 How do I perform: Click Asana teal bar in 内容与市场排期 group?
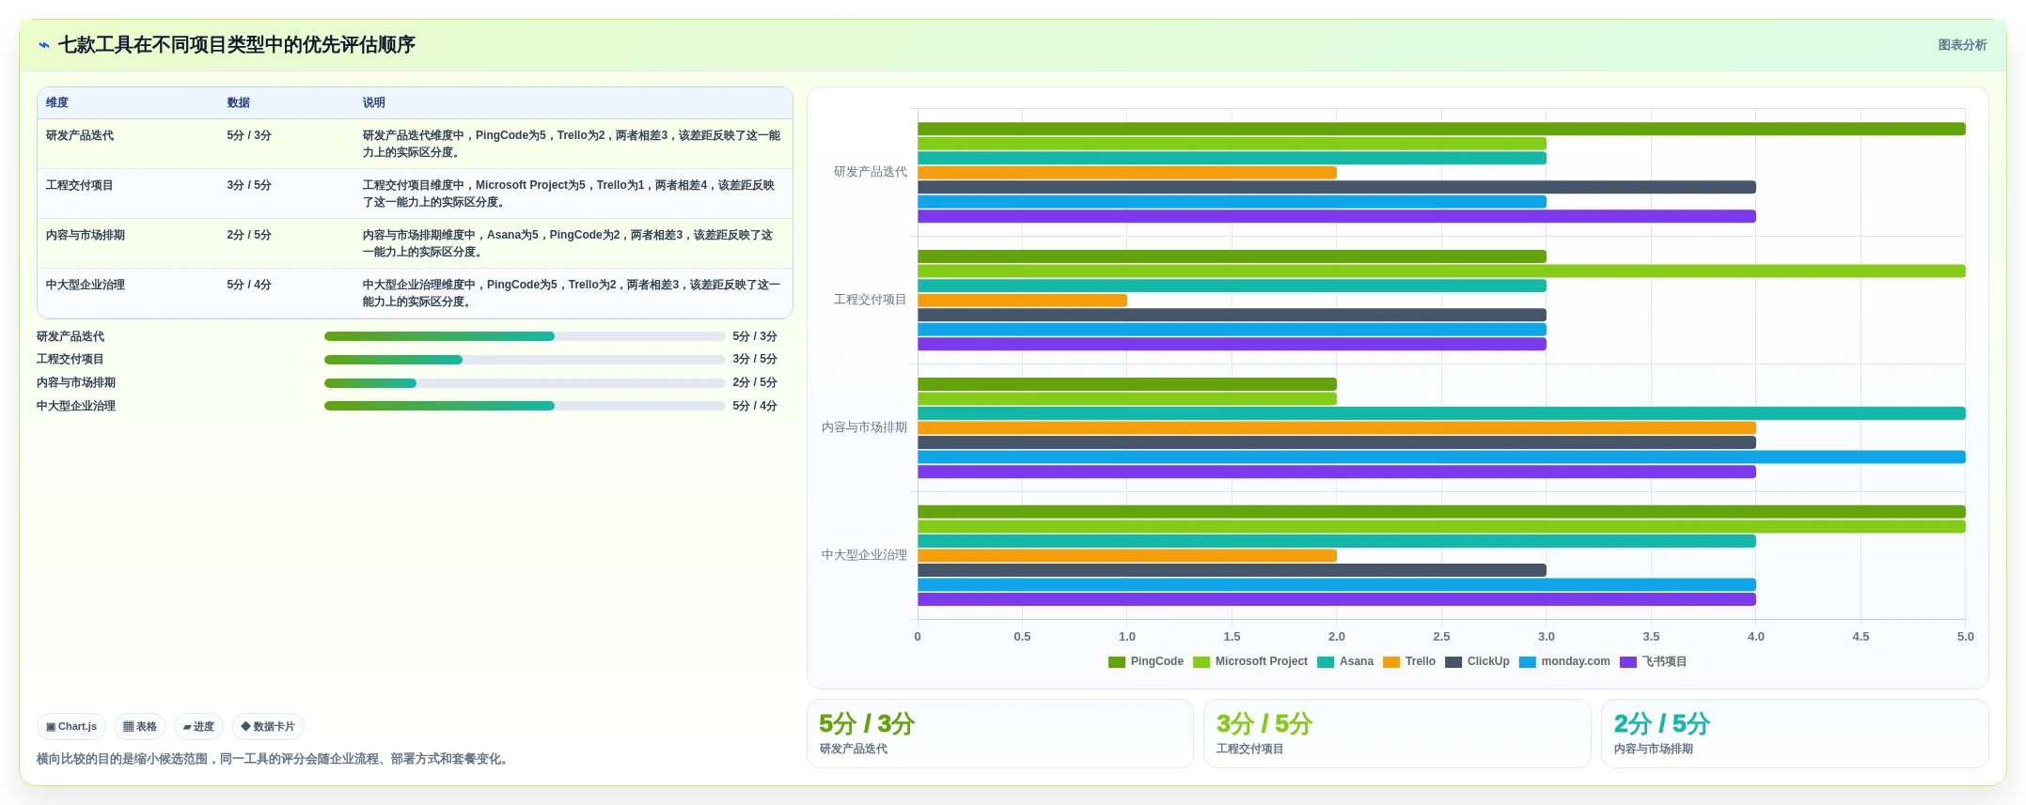click(1441, 413)
